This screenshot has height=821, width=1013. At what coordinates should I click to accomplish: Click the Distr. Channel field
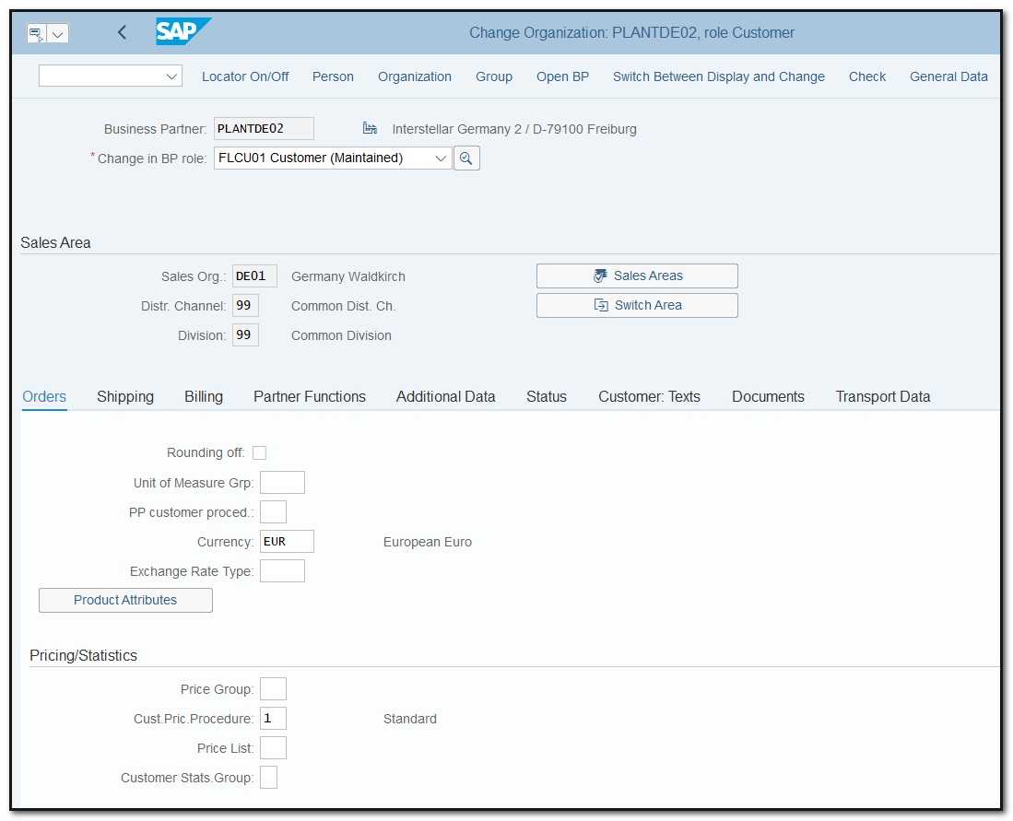[x=245, y=306]
